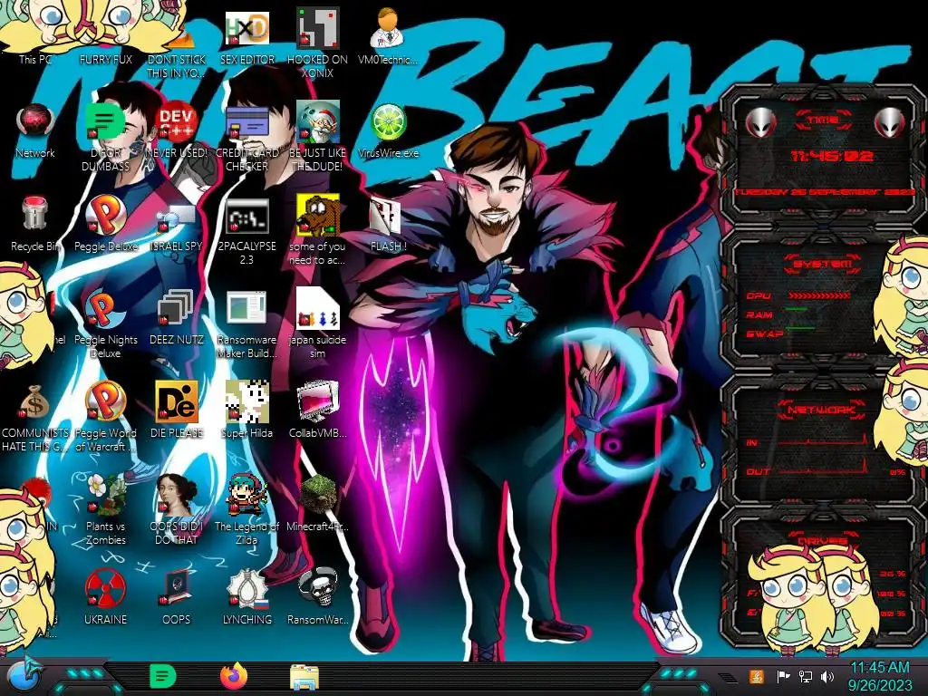Open the VM0Technic... desktop shortcut
This screenshot has width=928, height=696.
pos(388,35)
